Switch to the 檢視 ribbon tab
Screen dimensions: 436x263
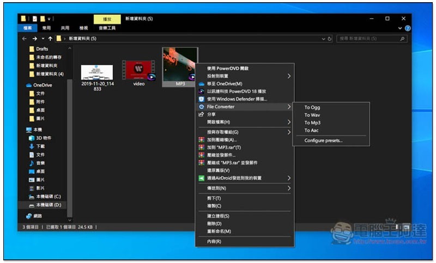tap(83, 28)
